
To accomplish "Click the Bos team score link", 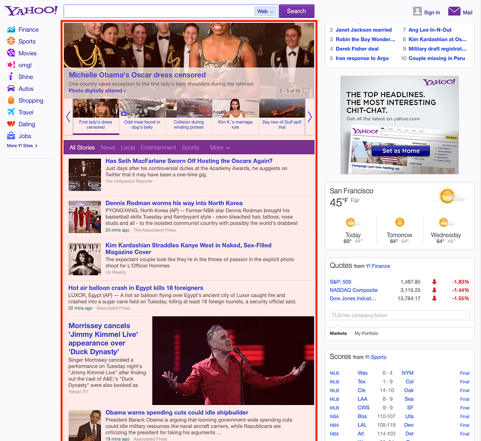I will pos(362,416).
